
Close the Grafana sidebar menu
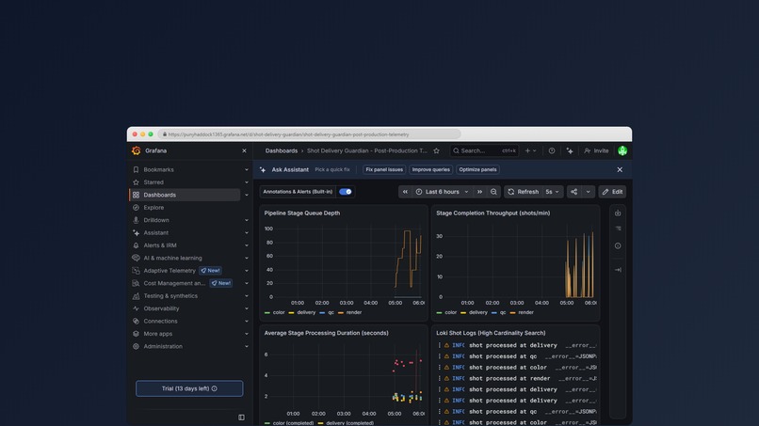tap(244, 150)
